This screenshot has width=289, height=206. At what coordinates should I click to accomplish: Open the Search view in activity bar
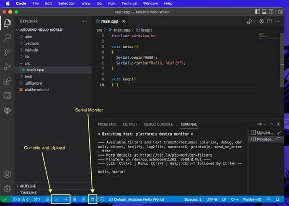7,37
